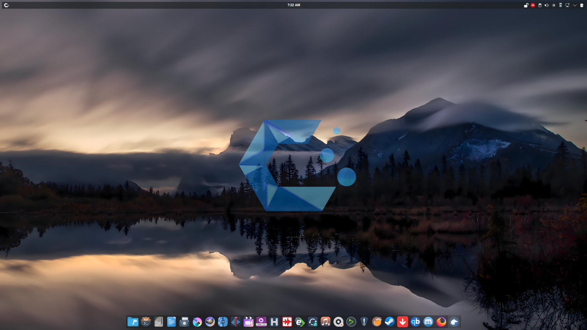Image resolution: width=587 pixels, height=330 pixels.
Task: Click the unlocked padlock tray icon
Action: tap(526, 5)
